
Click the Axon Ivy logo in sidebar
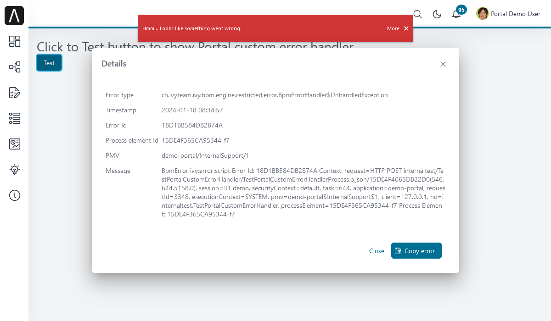(14, 16)
